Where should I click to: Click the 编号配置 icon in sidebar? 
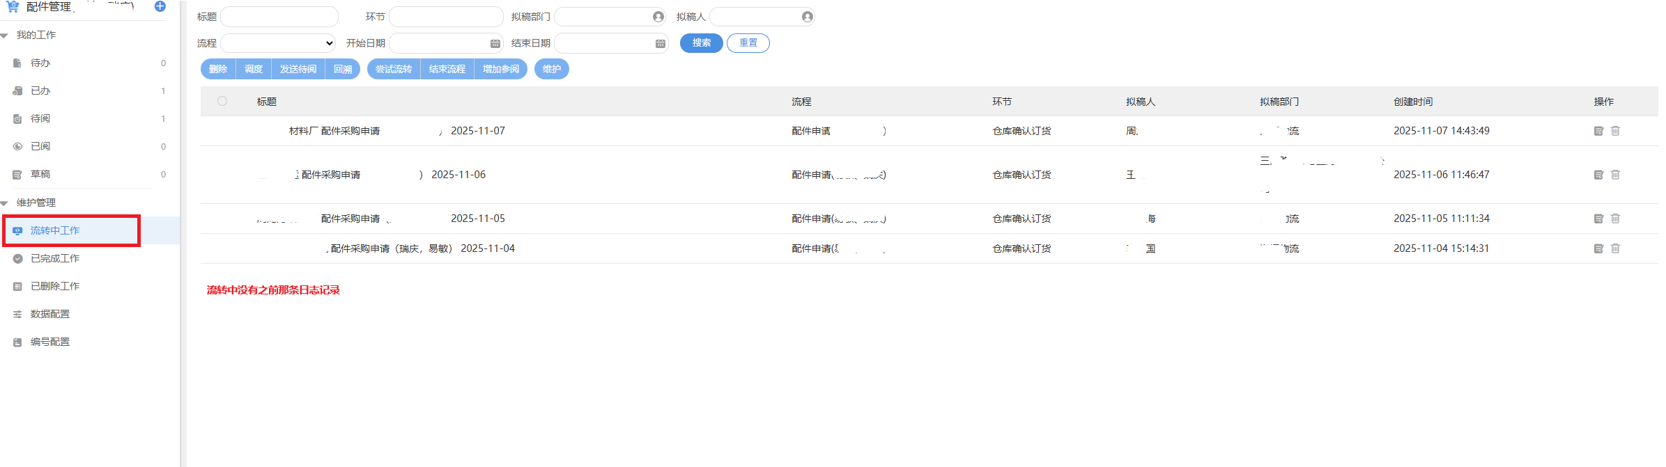[17, 342]
